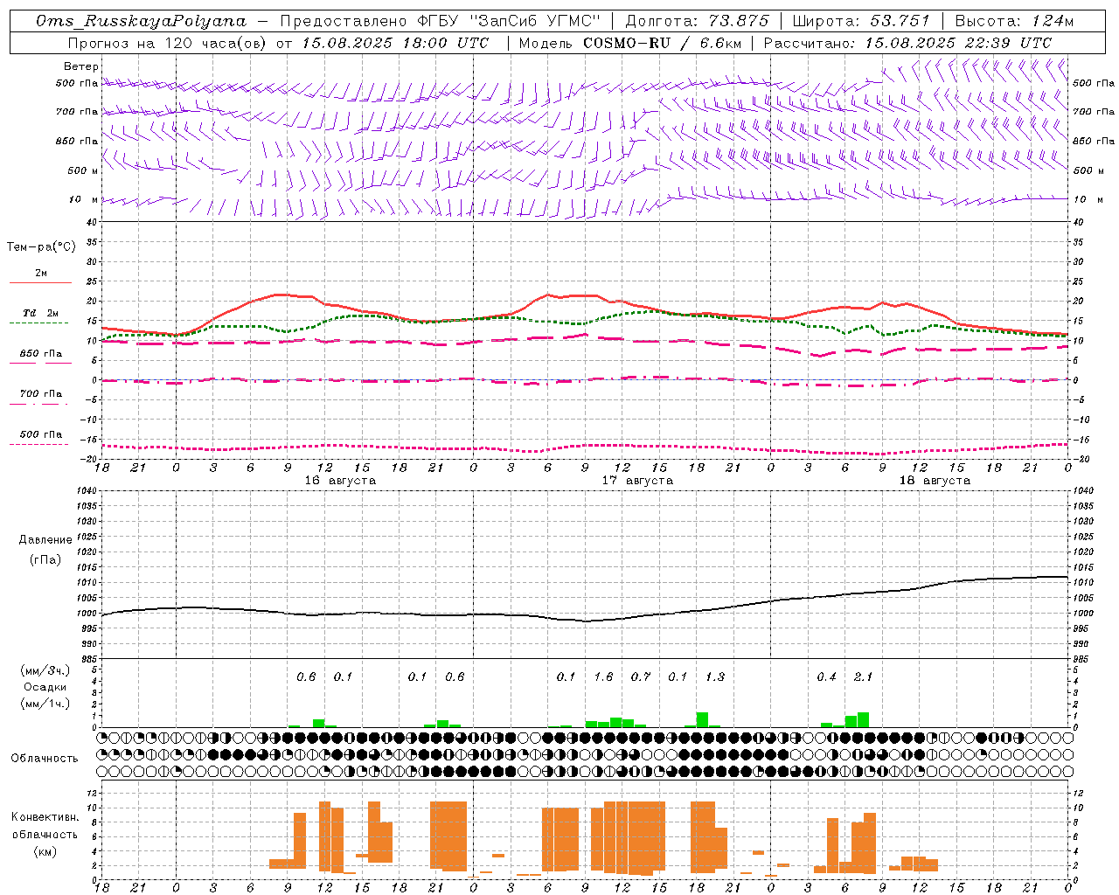The image size is (1119, 895).
Task: Click the precipitation value 0.4
Action: click(826, 676)
